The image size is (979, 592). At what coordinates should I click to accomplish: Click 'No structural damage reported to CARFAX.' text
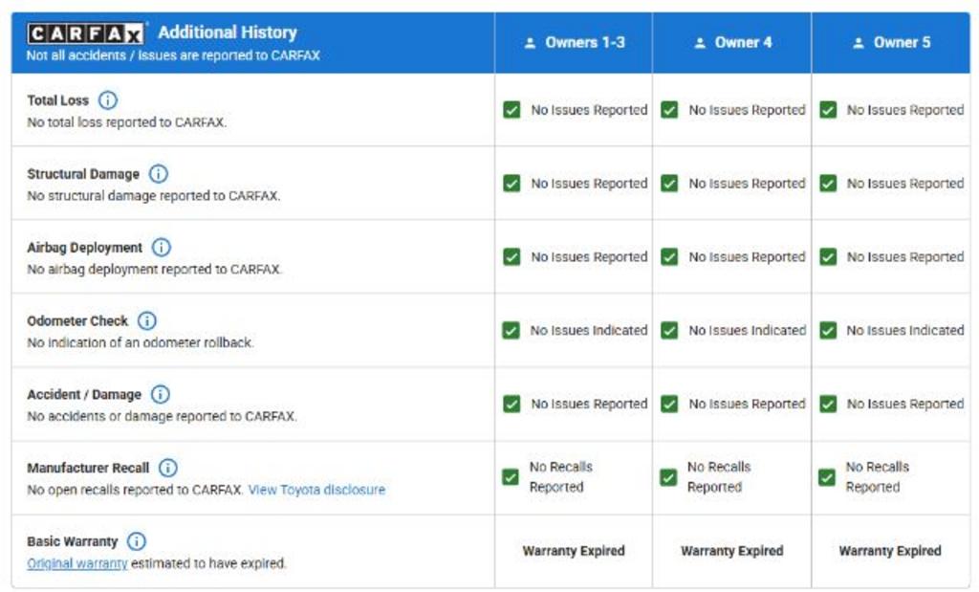click(x=154, y=196)
